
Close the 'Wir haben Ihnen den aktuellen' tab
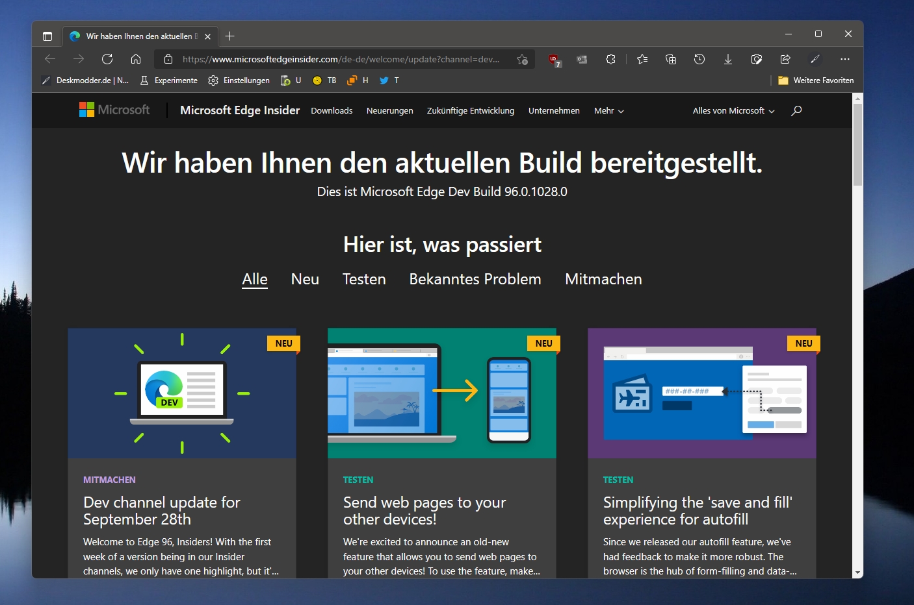coord(208,36)
